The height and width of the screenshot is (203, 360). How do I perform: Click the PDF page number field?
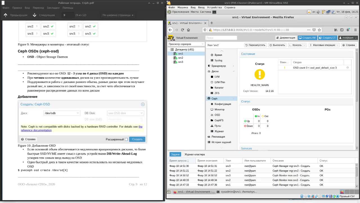coord(68,15)
